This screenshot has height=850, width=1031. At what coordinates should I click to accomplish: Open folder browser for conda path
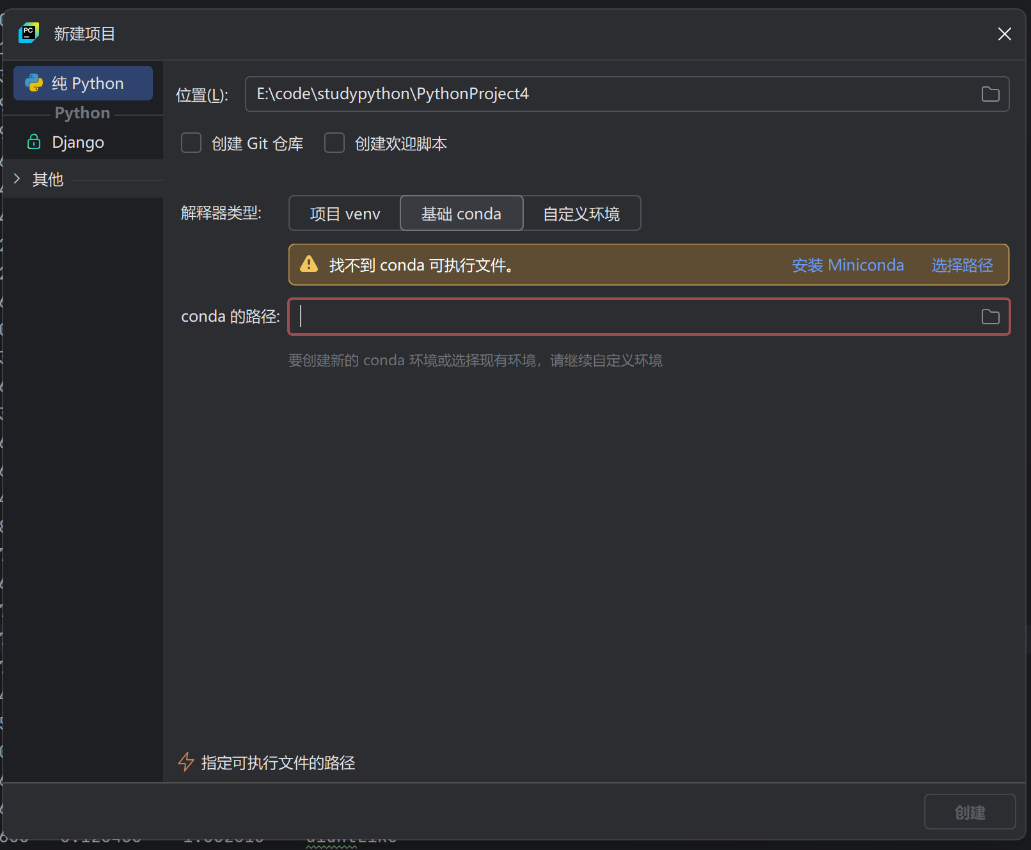[990, 317]
